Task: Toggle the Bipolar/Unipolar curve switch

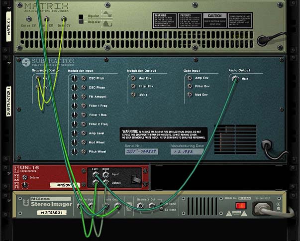Action: (81, 19)
